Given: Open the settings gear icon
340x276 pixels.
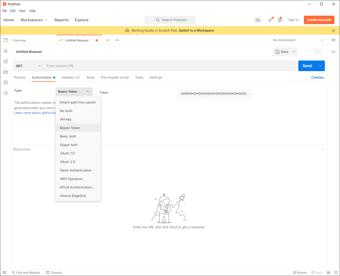Looking at the screenshot, I should click(x=280, y=20).
